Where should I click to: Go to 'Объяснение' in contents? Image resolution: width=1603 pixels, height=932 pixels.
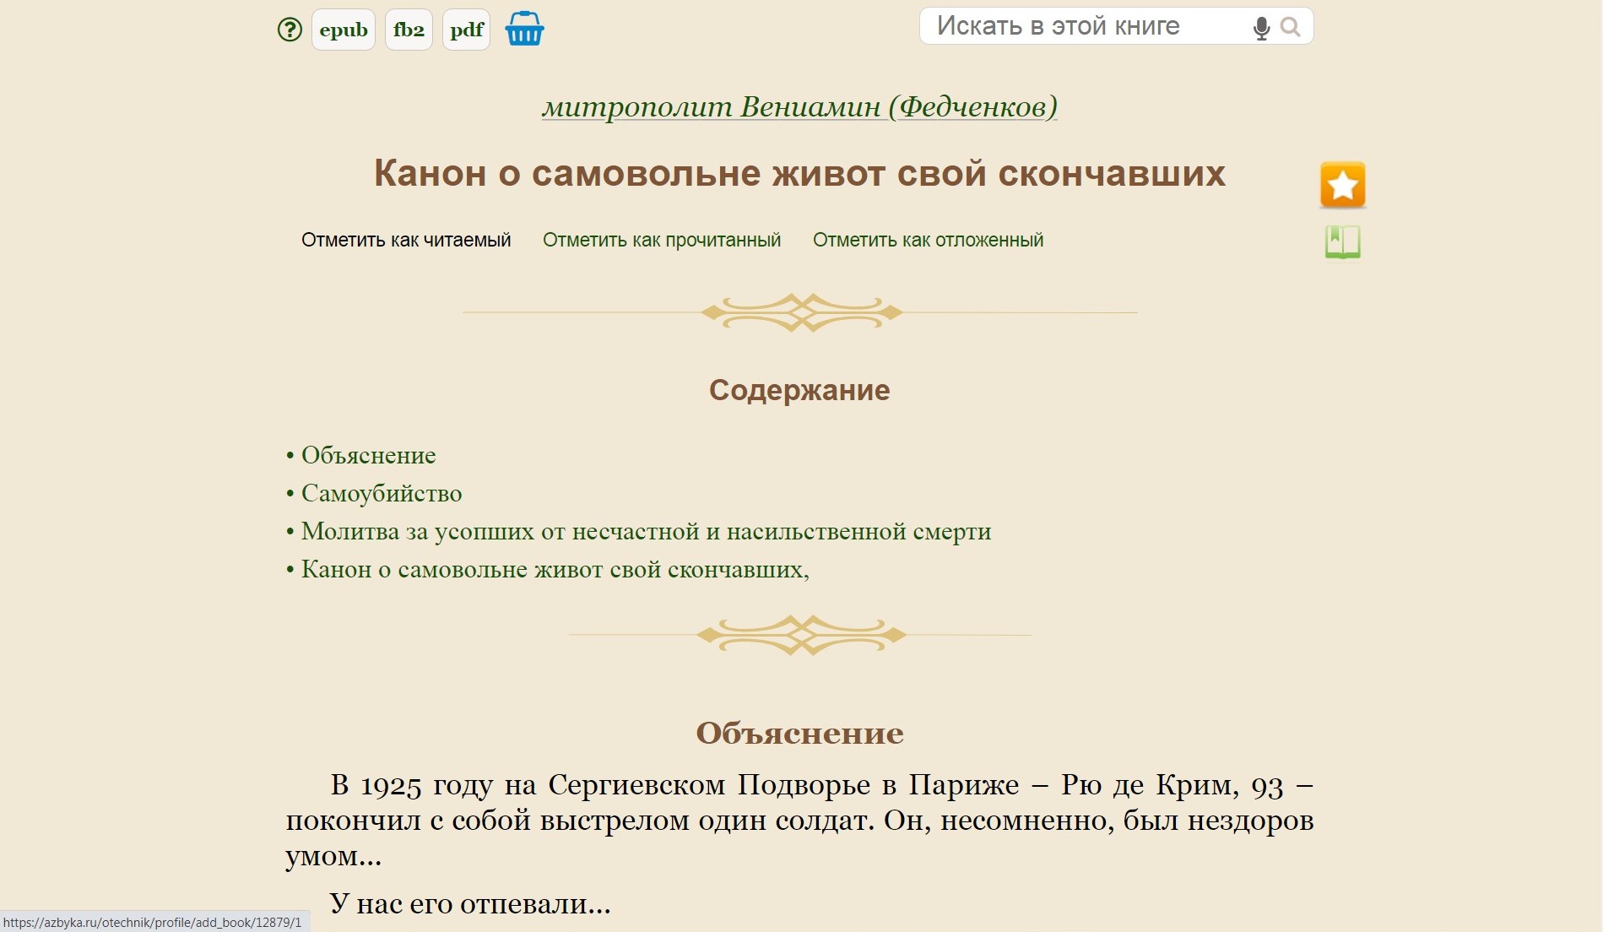(369, 456)
